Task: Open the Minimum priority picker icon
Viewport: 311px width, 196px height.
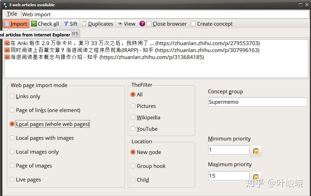Action: 256,151
